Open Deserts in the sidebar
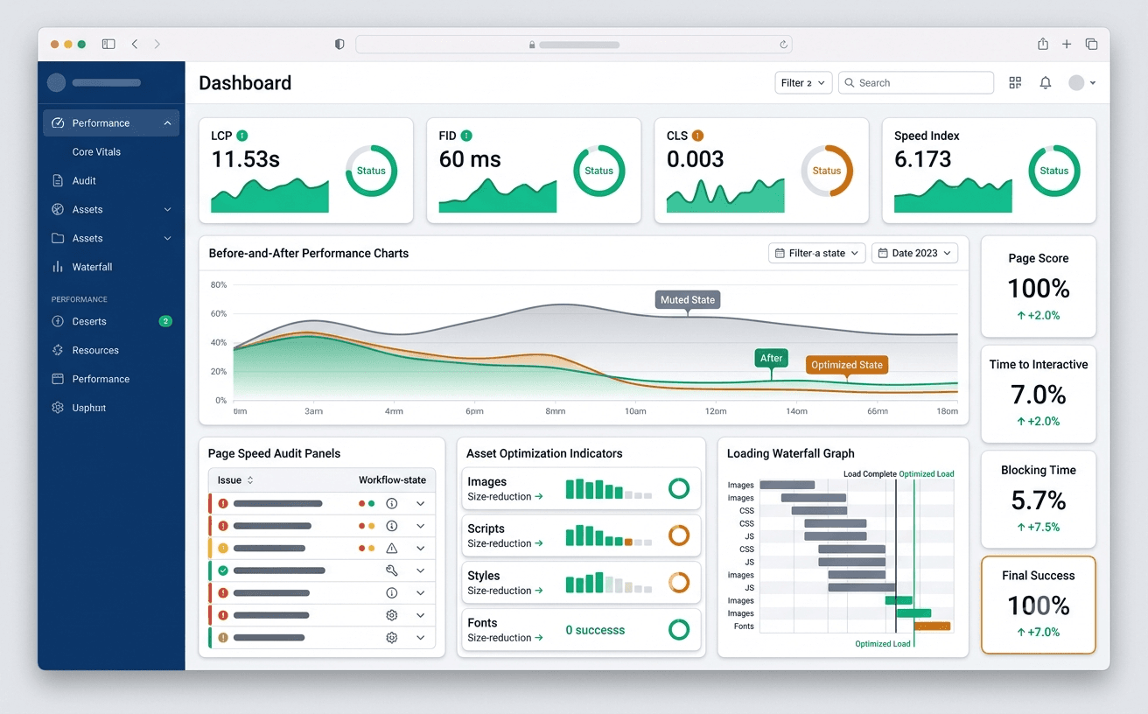This screenshot has height=714, width=1148. point(111,321)
